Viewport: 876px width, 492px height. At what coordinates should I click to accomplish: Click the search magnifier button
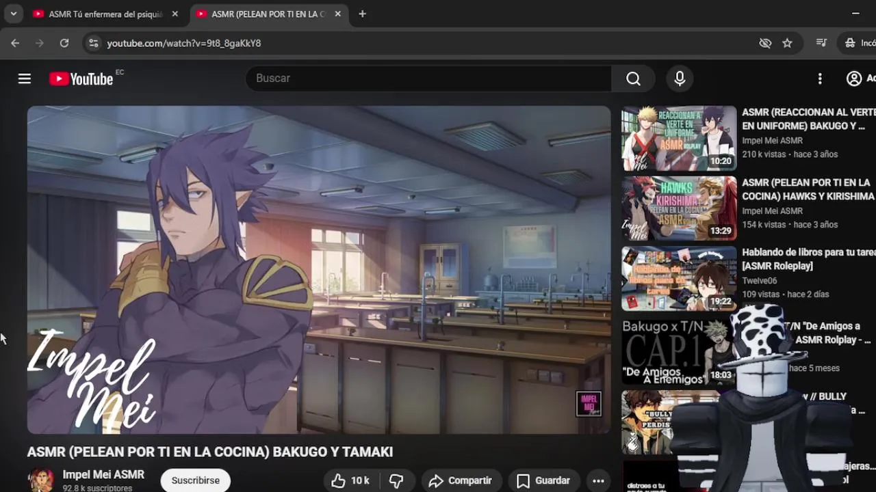633,79
